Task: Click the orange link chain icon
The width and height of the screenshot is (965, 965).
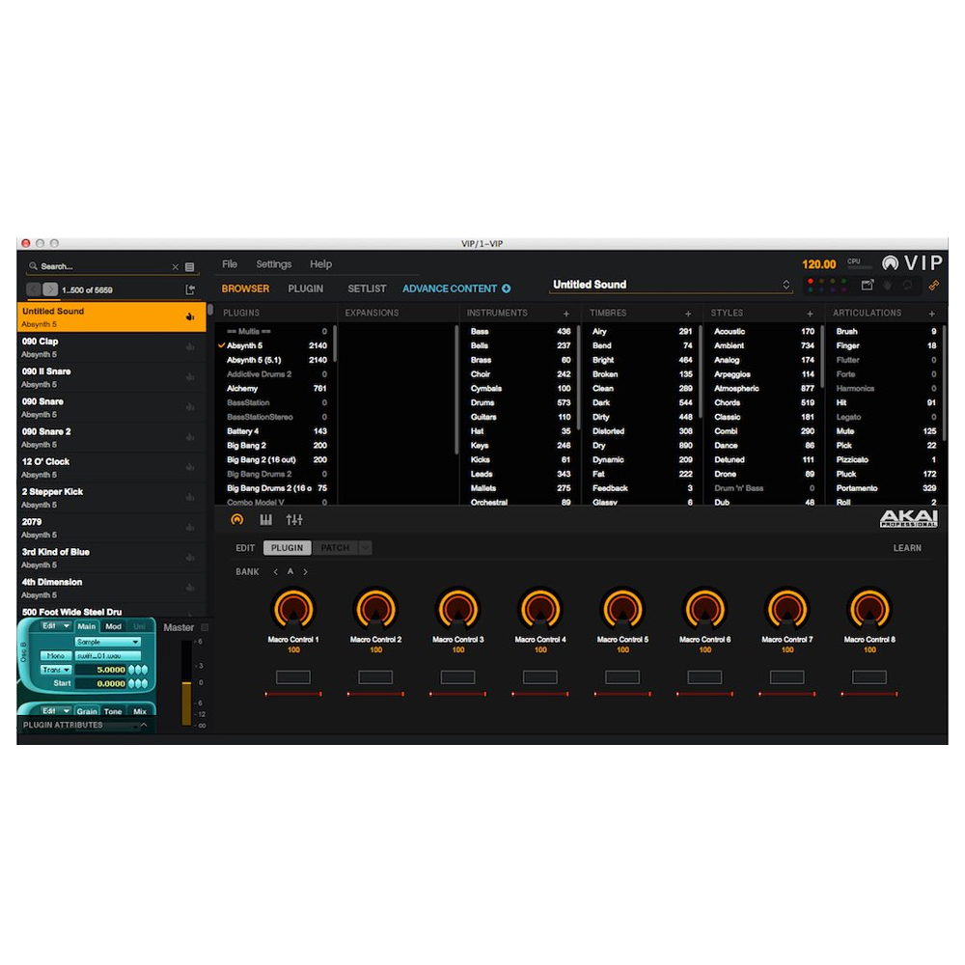Action: pyautogui.click(x=933, y=285)
